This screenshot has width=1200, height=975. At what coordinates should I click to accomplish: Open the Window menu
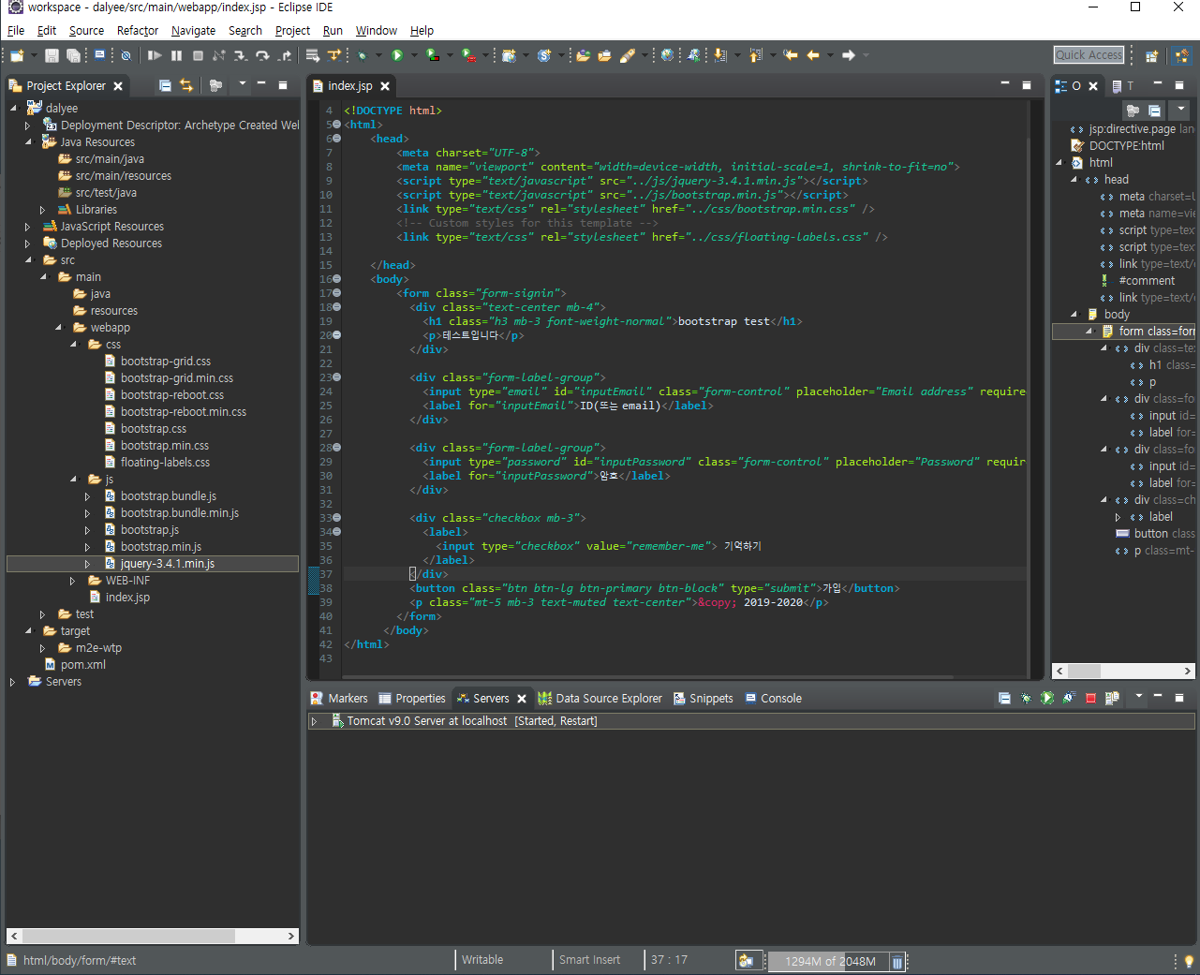376,31
